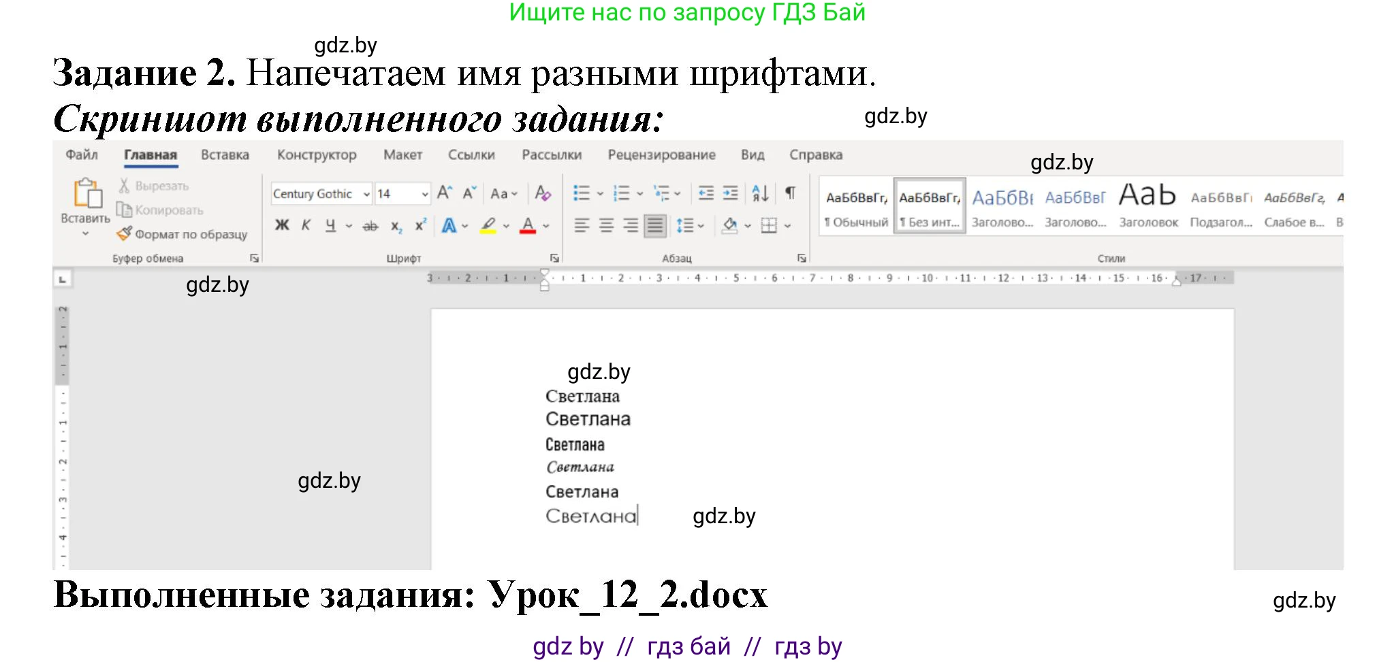
Task: Justify text alignment
Action: [x=655, y=225]
